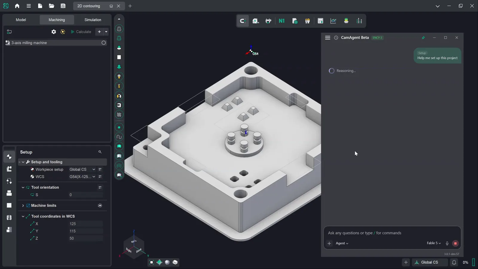
Task: Open the home screen icon
Action: (x=17, y=6)
